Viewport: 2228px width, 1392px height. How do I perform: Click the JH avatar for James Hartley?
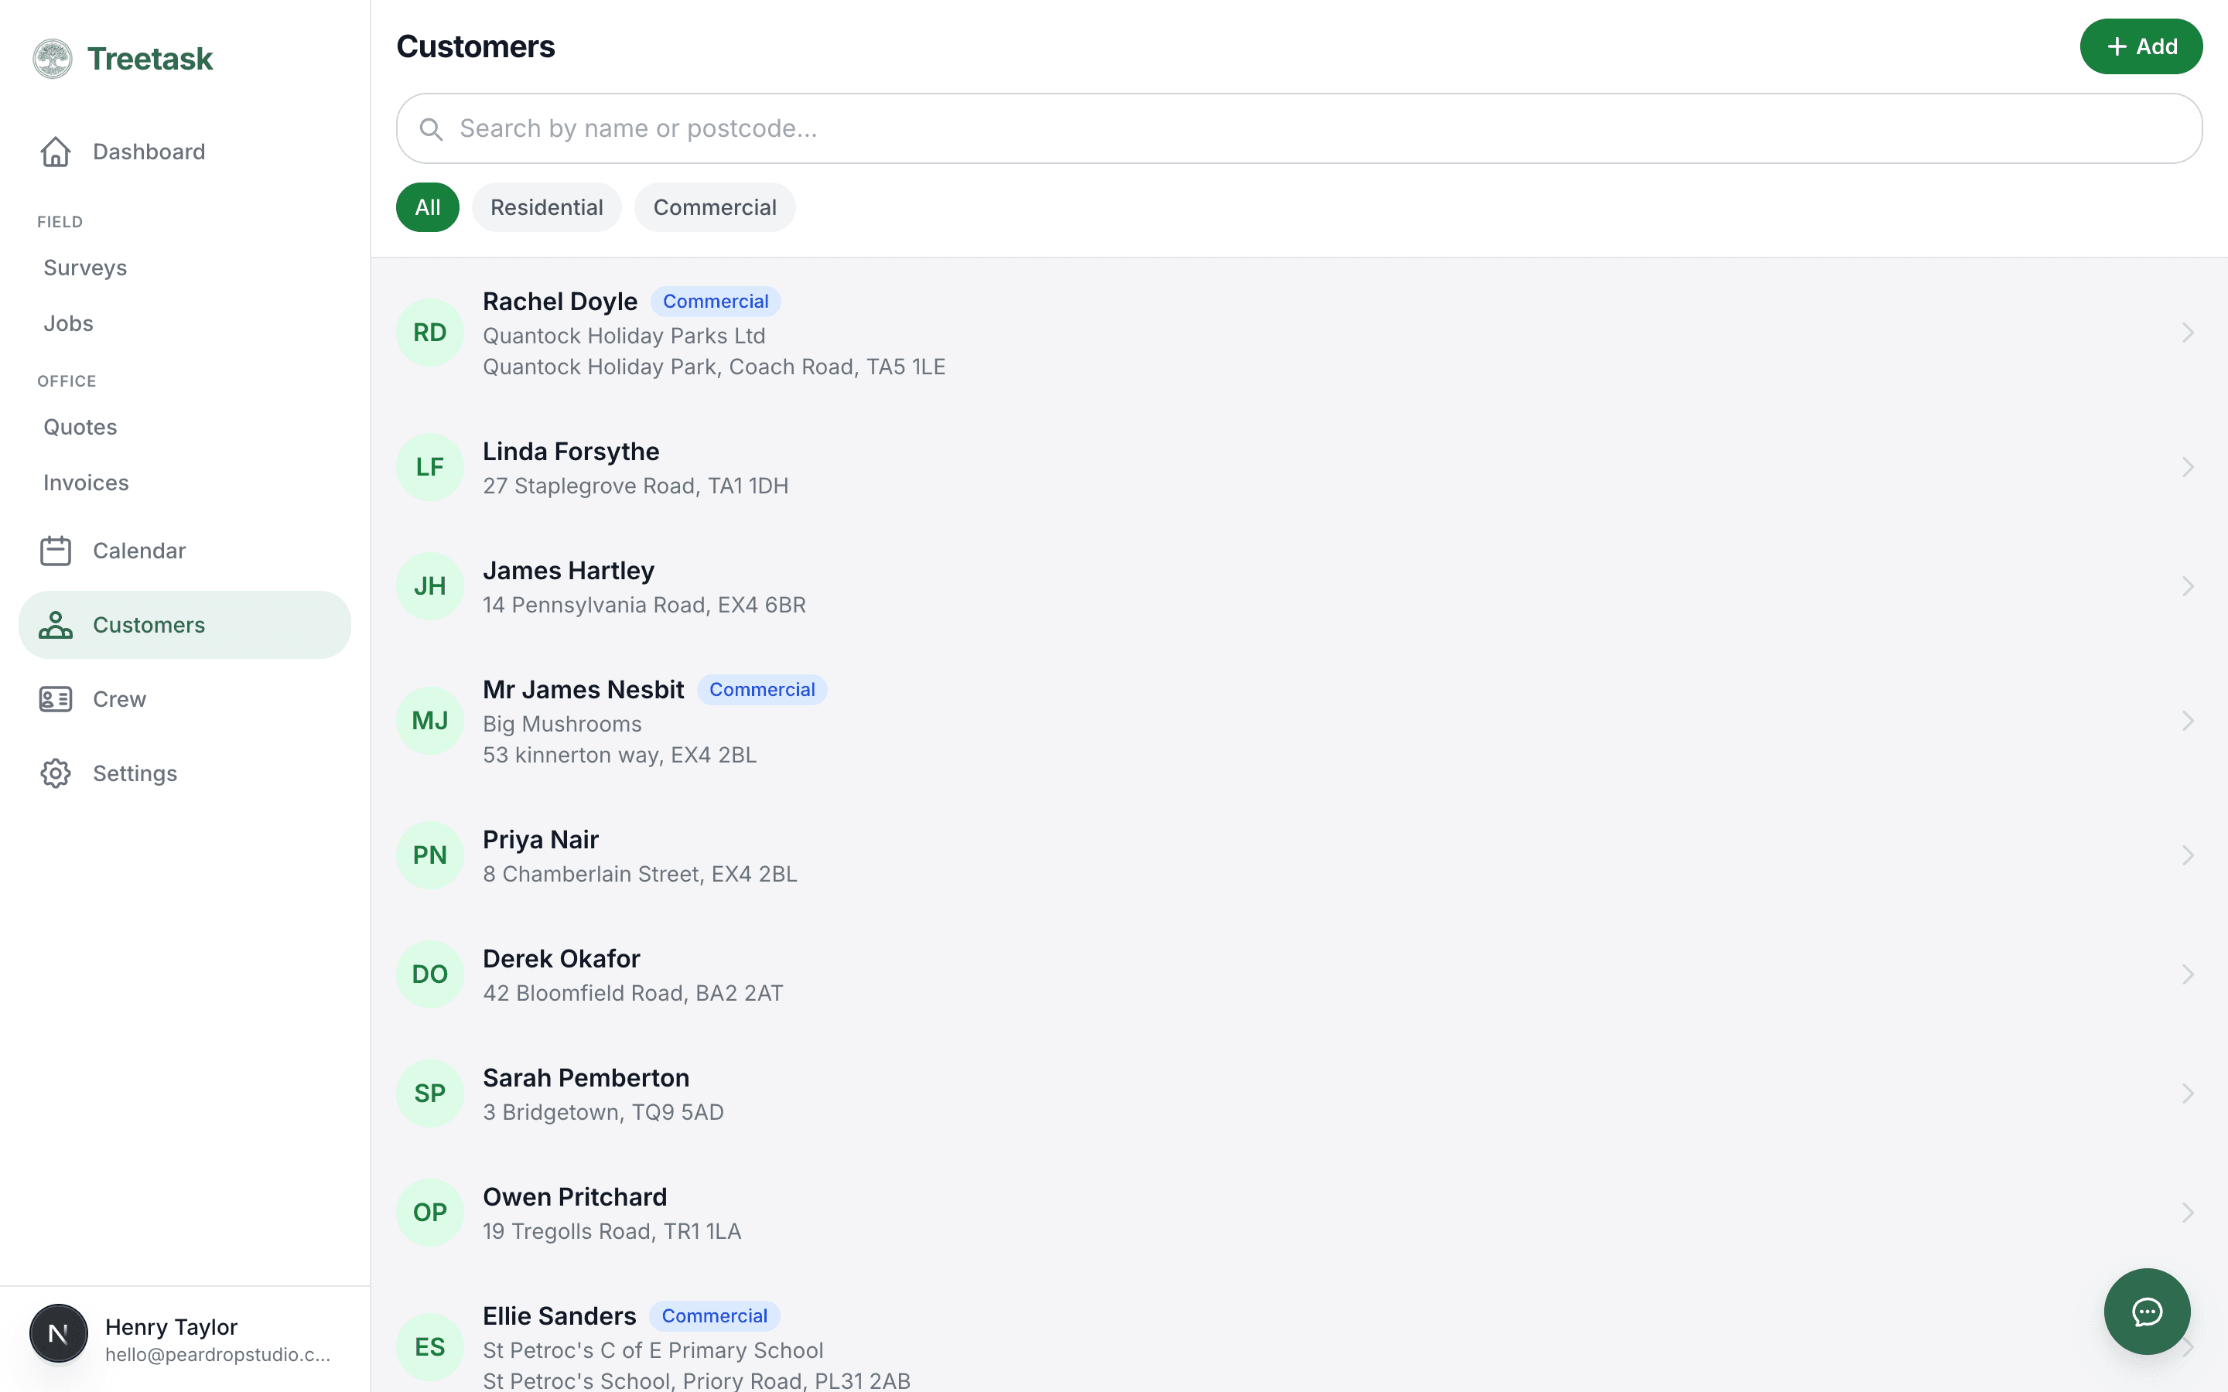tap(430, 586)
